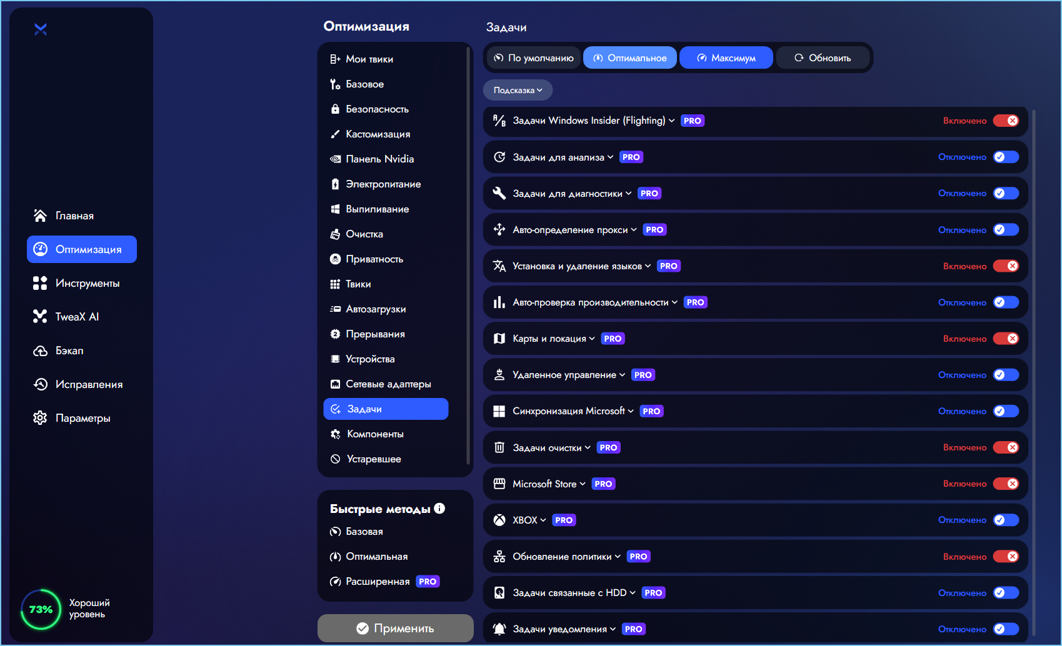Click the info icon next to Быстрые методы
Viewport: 1062px width, 646px height.
(x=439, y=509)
